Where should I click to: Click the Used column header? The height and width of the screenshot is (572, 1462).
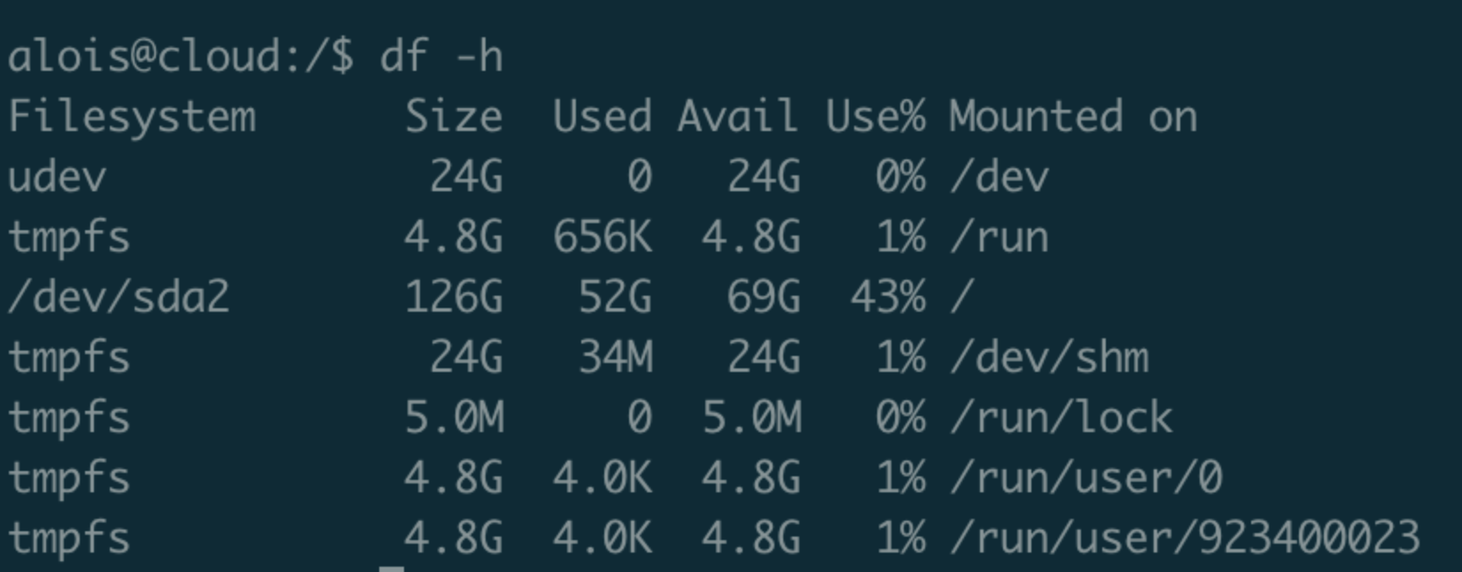tap(603, 117)
